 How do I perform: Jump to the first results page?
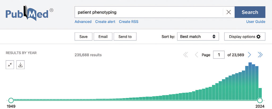click(186, 55)
